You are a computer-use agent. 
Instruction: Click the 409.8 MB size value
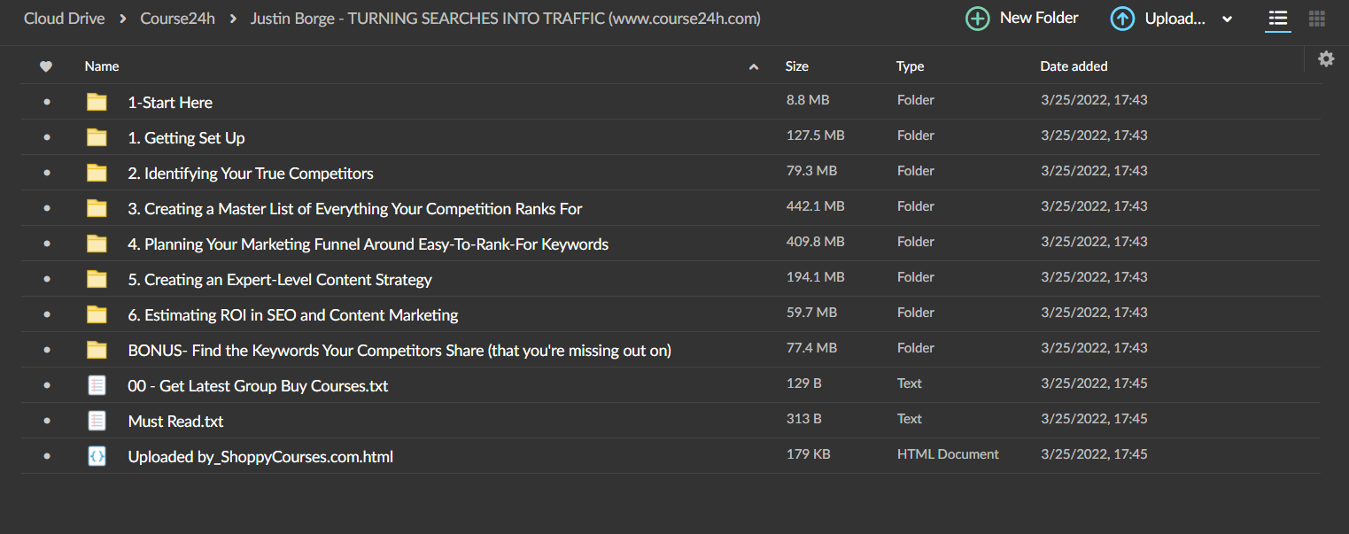[x=816, y=242]
